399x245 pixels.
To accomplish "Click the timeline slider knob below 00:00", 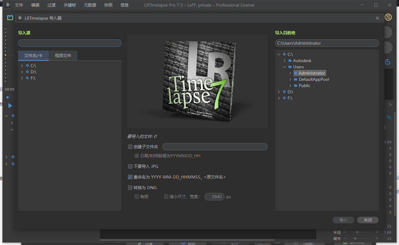I will pyautogui.click(x=7, y=97).
